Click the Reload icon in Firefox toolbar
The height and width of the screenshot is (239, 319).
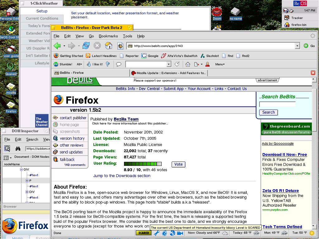(x=86, y=46)
